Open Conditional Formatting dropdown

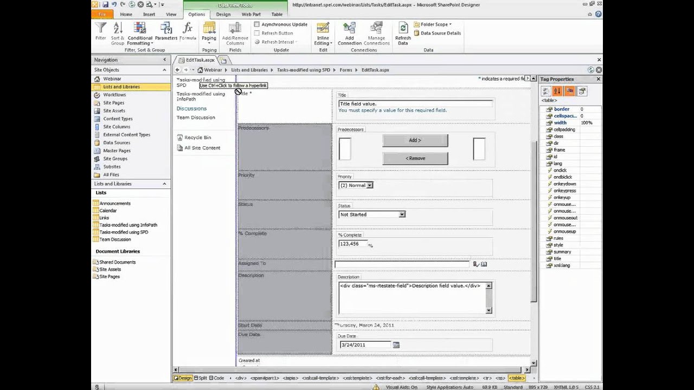coord(140,32)
